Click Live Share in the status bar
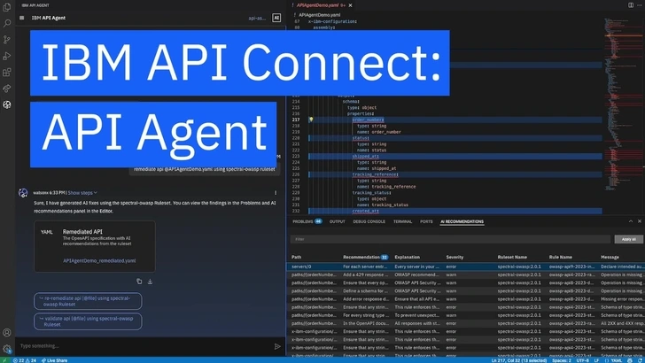Screen dimensions: 645x363 54,360
